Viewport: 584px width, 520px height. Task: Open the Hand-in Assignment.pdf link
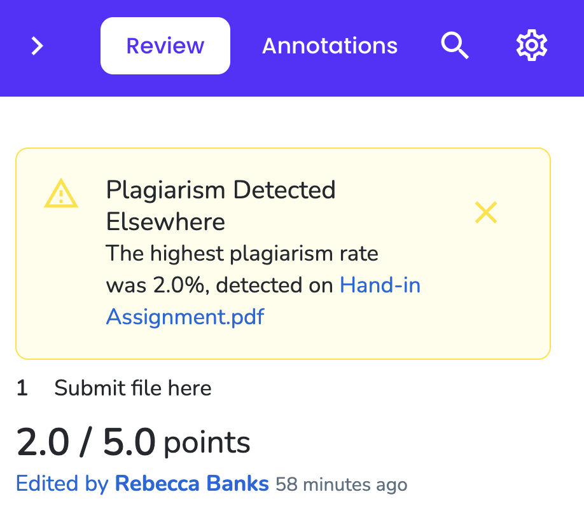(x=263, y=301)
